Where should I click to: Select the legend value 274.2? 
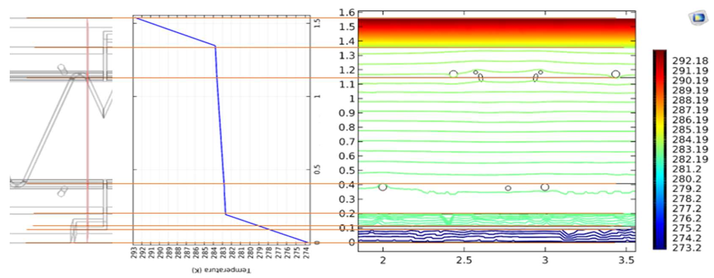[x=687, y=238]
